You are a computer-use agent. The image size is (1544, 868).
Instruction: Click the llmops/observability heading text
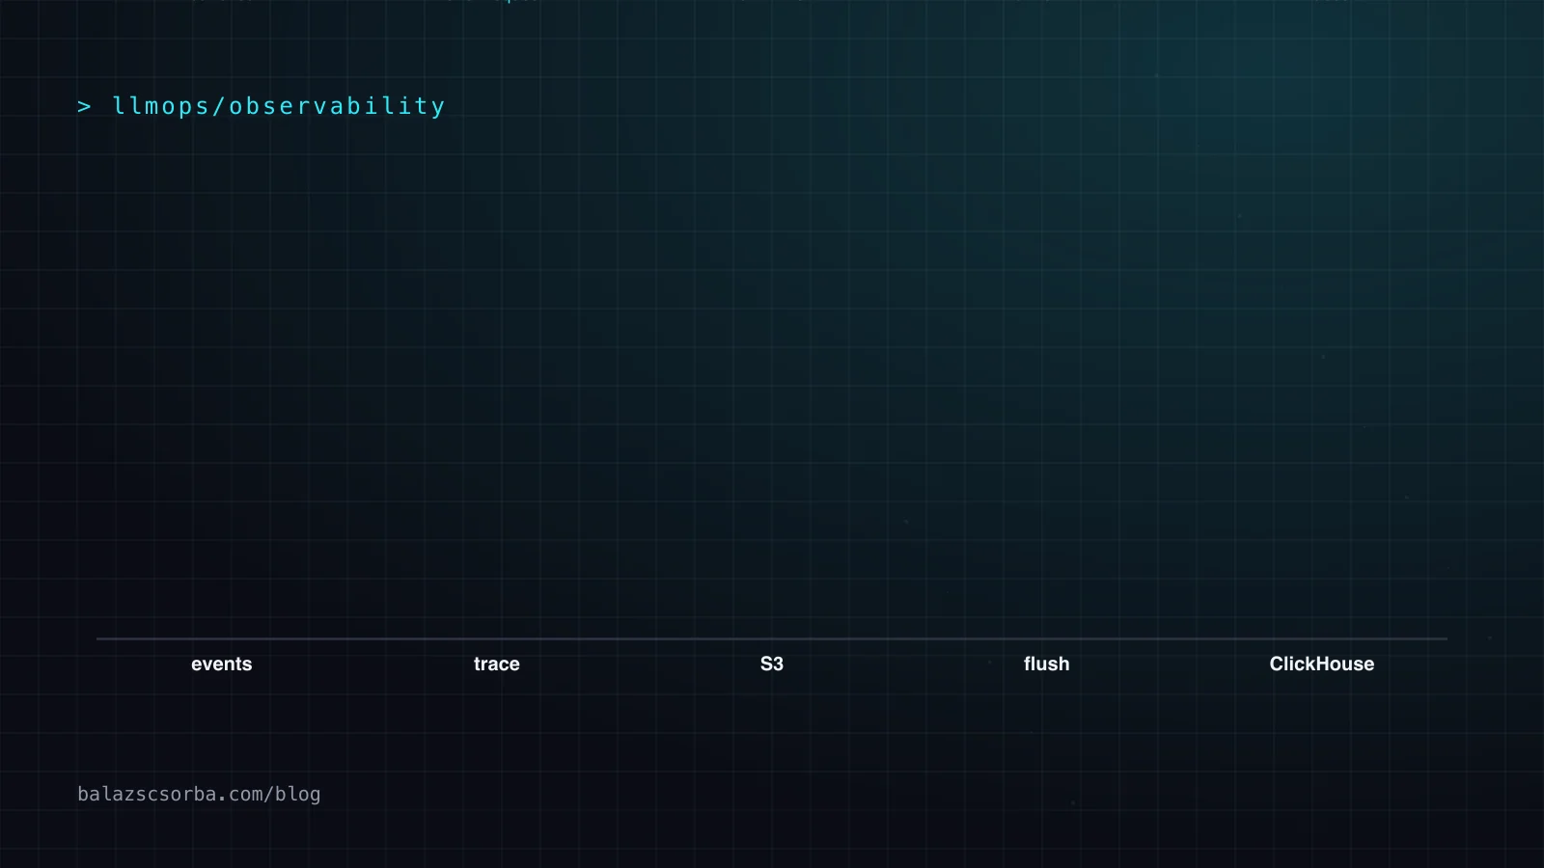(x=279, y=106)
